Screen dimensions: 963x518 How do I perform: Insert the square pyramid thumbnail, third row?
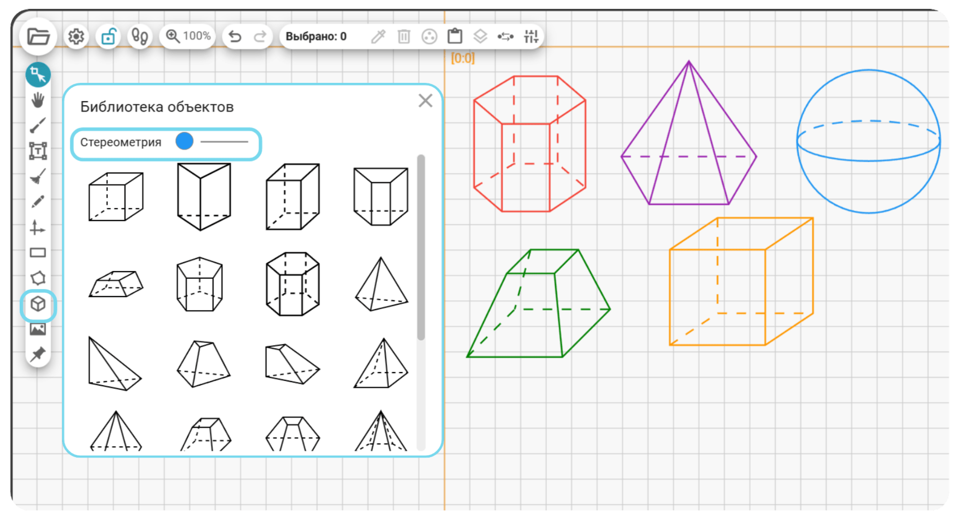click(x=381, y=363)
